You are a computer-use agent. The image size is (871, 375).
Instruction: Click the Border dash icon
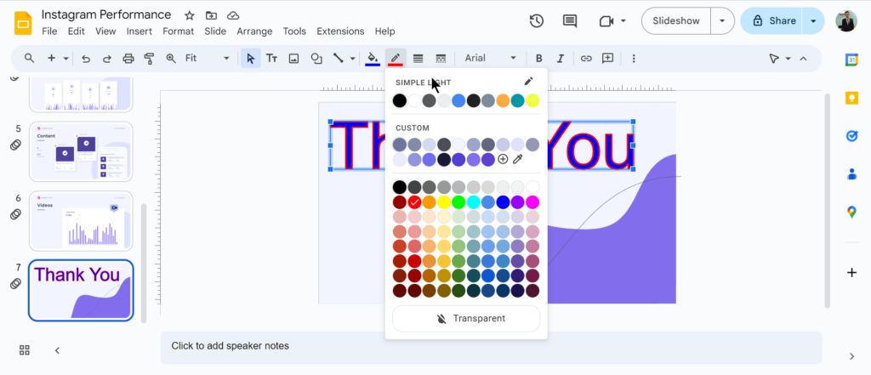point(441,59)
